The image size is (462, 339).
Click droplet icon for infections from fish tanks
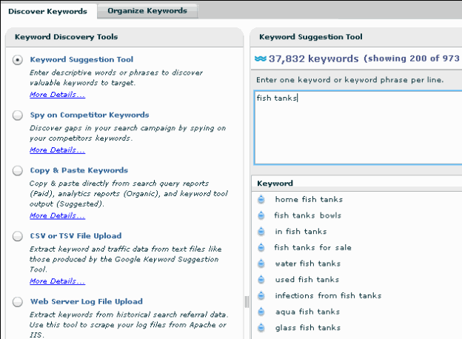point(261,296)
